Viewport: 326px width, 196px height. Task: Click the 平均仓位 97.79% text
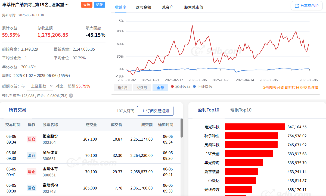tap(70, 58)
